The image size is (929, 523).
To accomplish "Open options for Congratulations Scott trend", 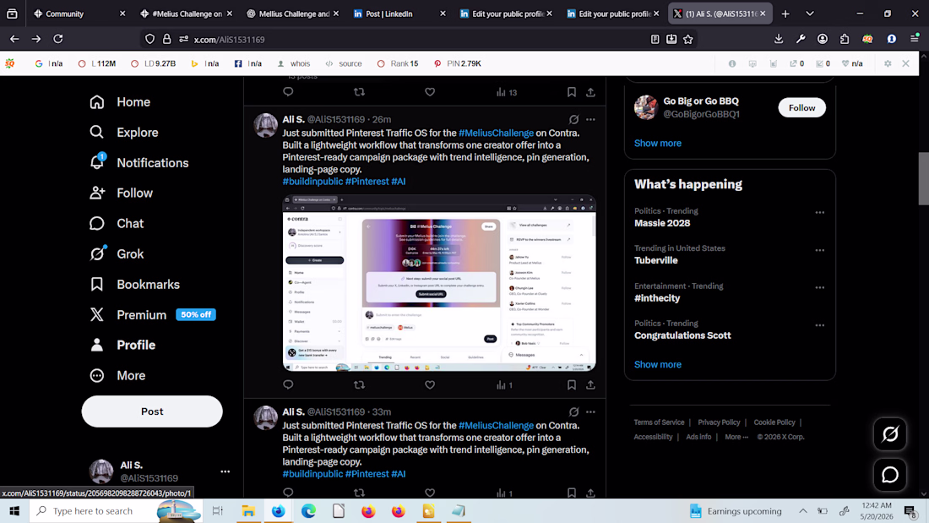I will point(819,325).
